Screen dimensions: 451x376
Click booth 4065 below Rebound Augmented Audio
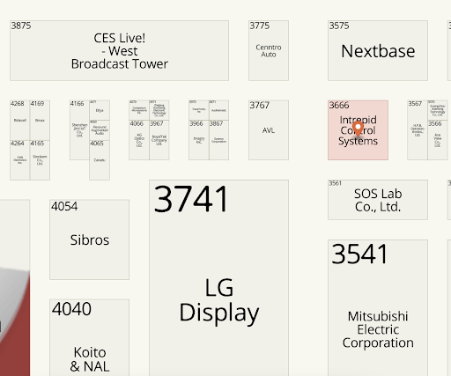pos(100,160)
